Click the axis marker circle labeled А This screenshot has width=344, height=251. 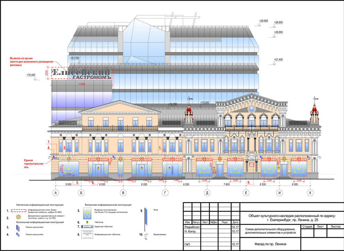(55, 193)
